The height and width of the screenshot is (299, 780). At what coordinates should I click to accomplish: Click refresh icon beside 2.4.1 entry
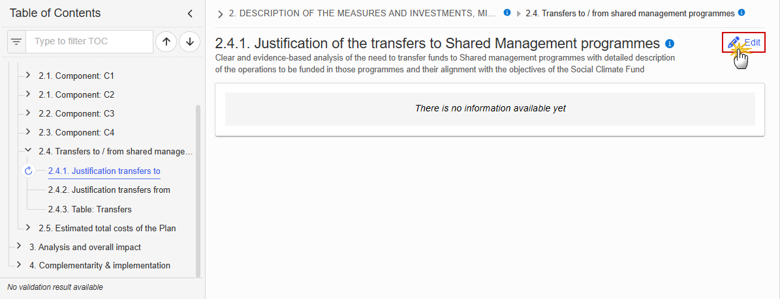pyautogui.click(x=28, y=171)
